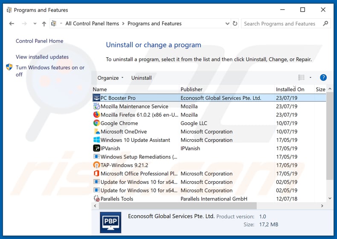The image size is (337, 239).
Task: Expand the view options dropdown arrow
Action: pos(311,78)
